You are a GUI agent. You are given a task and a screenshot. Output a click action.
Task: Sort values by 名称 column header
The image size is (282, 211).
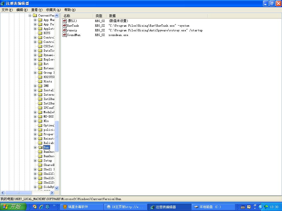tap(77, 16)
